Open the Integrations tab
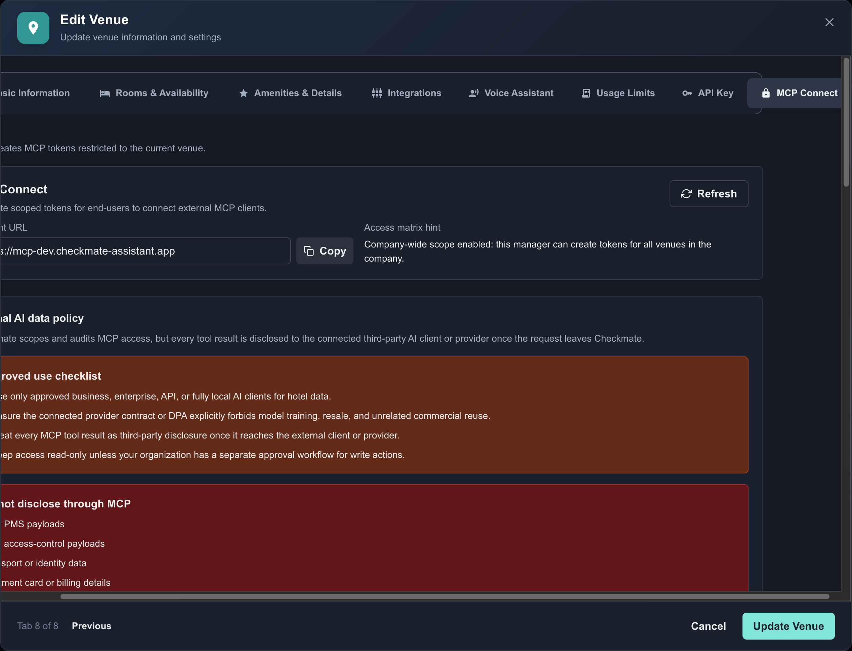The height and width of the screenshot is (651, 852). [x=407, y=93]
